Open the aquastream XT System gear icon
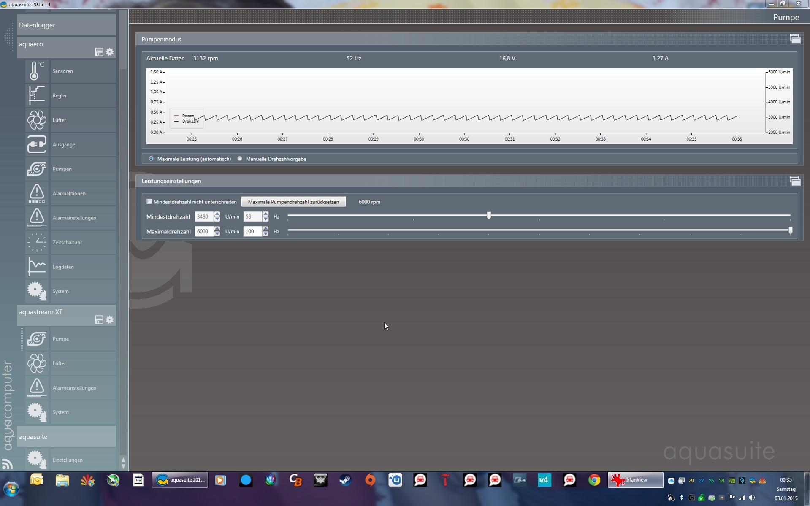810x506 pixels. [x=37, y=412]
